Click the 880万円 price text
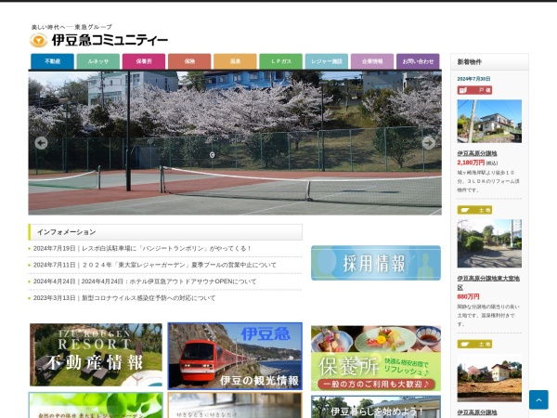Screen dimensions: 557x418 tap(468, 296)
